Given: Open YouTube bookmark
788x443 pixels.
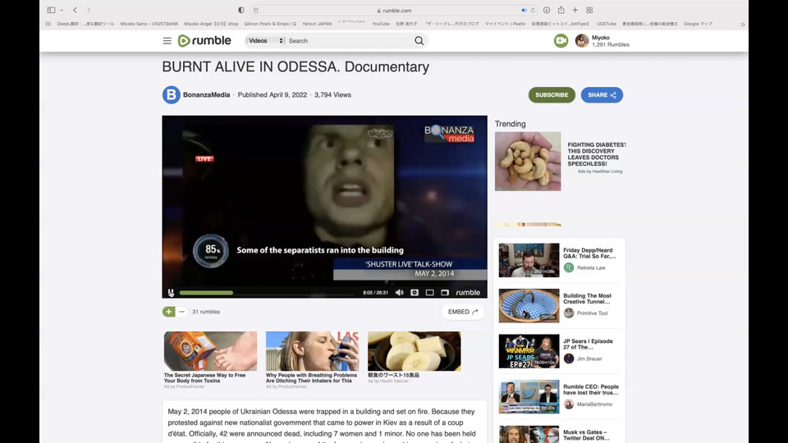Looking at the screenshot, I should click(x=381, y=24).
